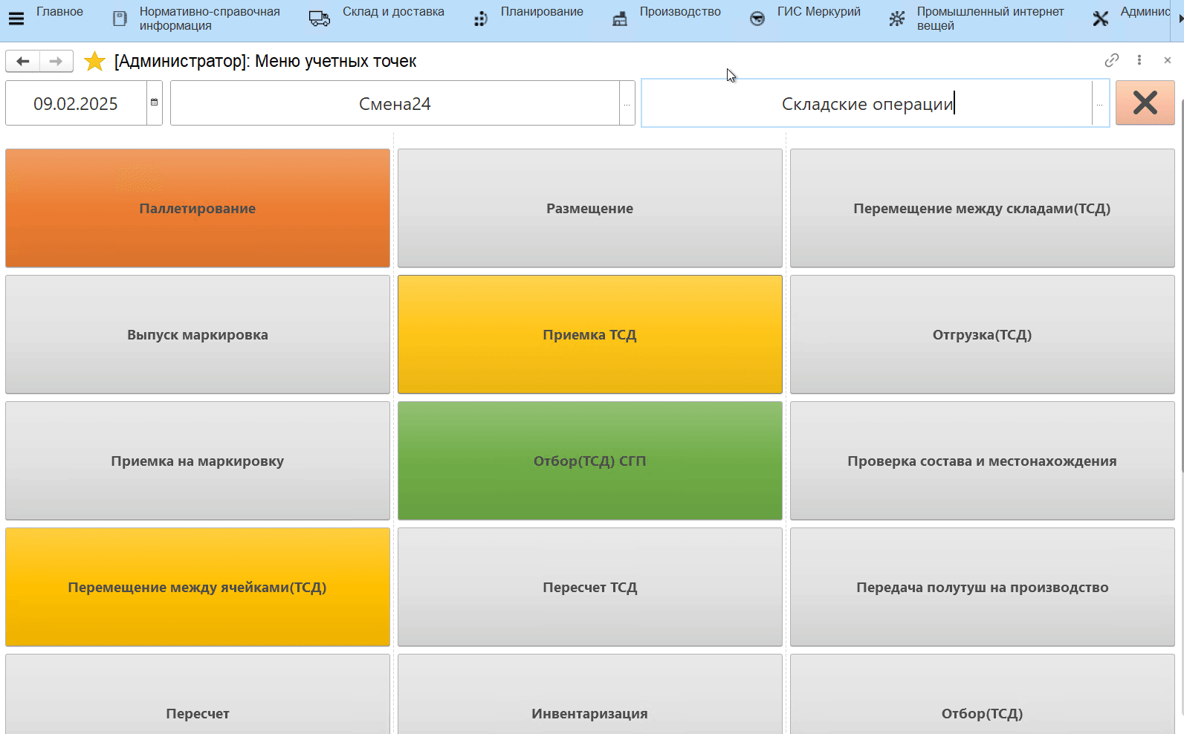
Task: Click the back navigation arrow
Action: click(23, 61)
